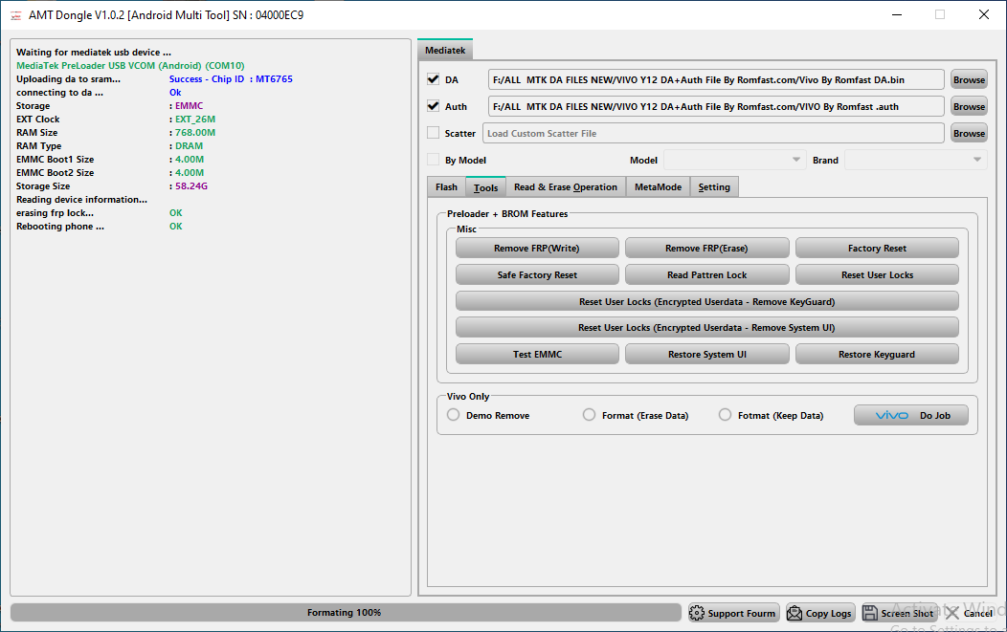This screenshot has width=1007, height=632.
Task: Click Remove FRP(Write) button
Action: click(537, 249)
